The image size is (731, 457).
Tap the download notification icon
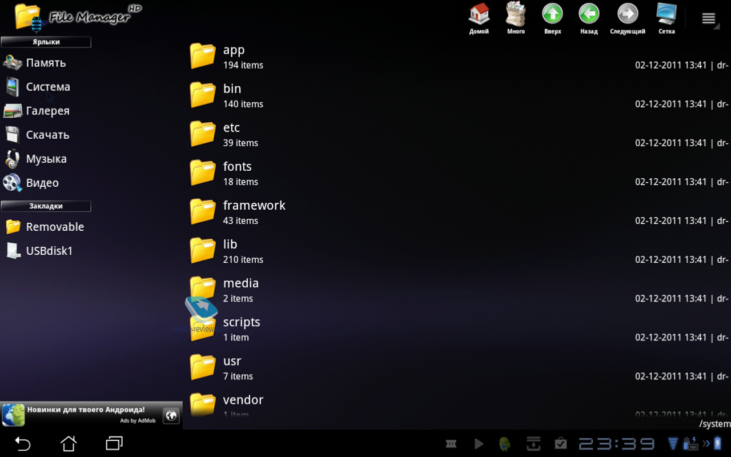pyautogui.click(x=533, y=443)
